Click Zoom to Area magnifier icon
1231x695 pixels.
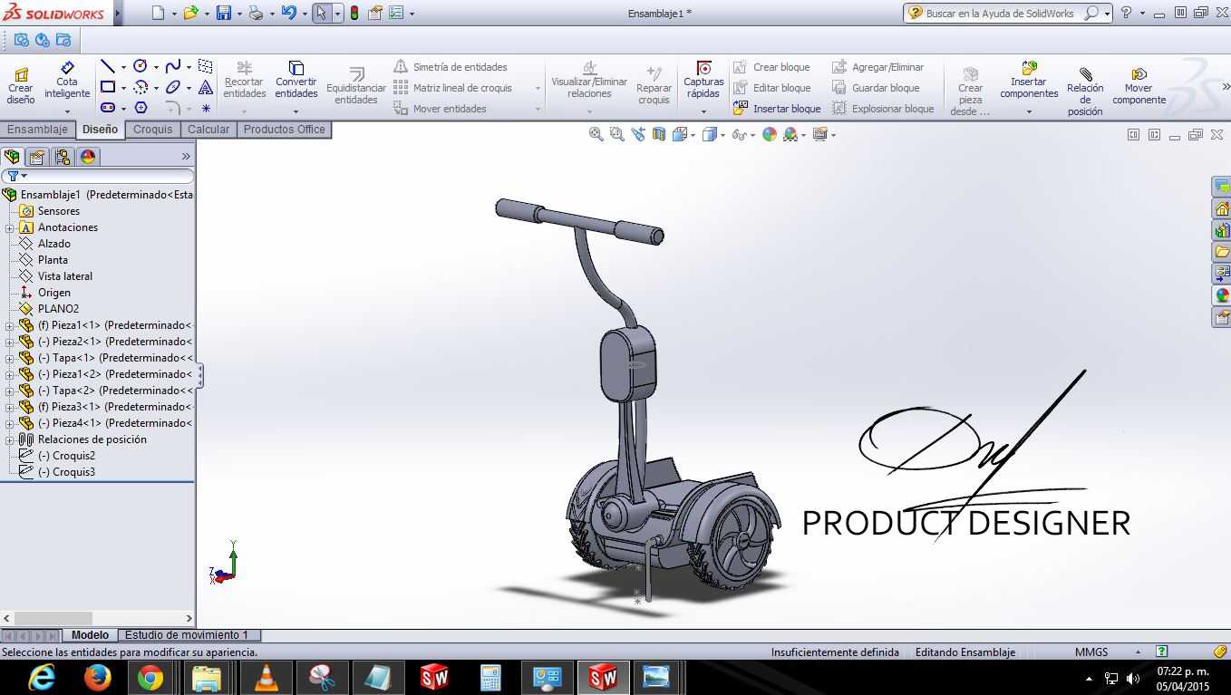[617, 134]
